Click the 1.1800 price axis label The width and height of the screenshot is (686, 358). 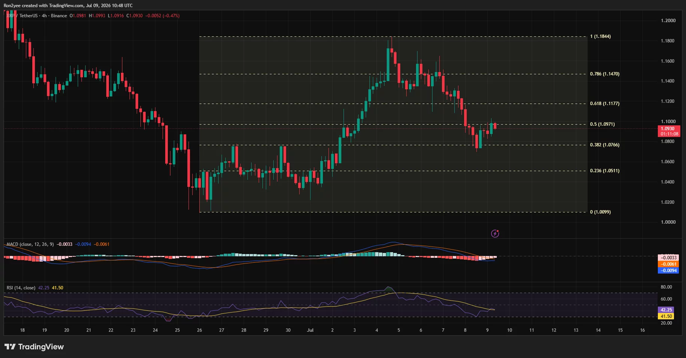(668, 41)
